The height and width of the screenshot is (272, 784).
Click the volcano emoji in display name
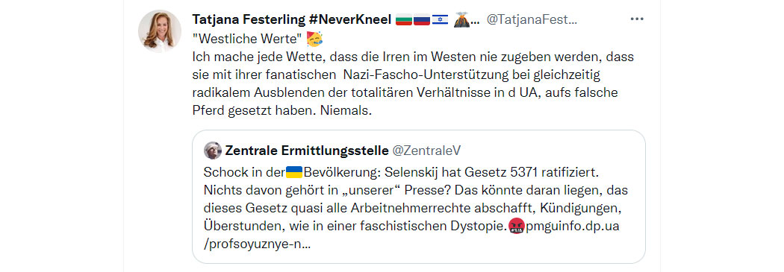461,19
